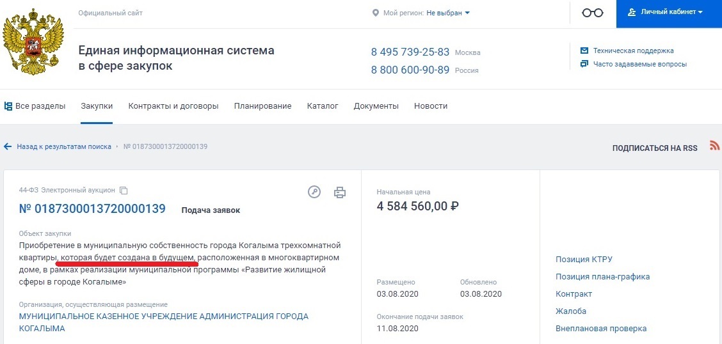Open the Все разделы menu
Image resolution: width=722 pixels, height=344 pixels.
35,106
